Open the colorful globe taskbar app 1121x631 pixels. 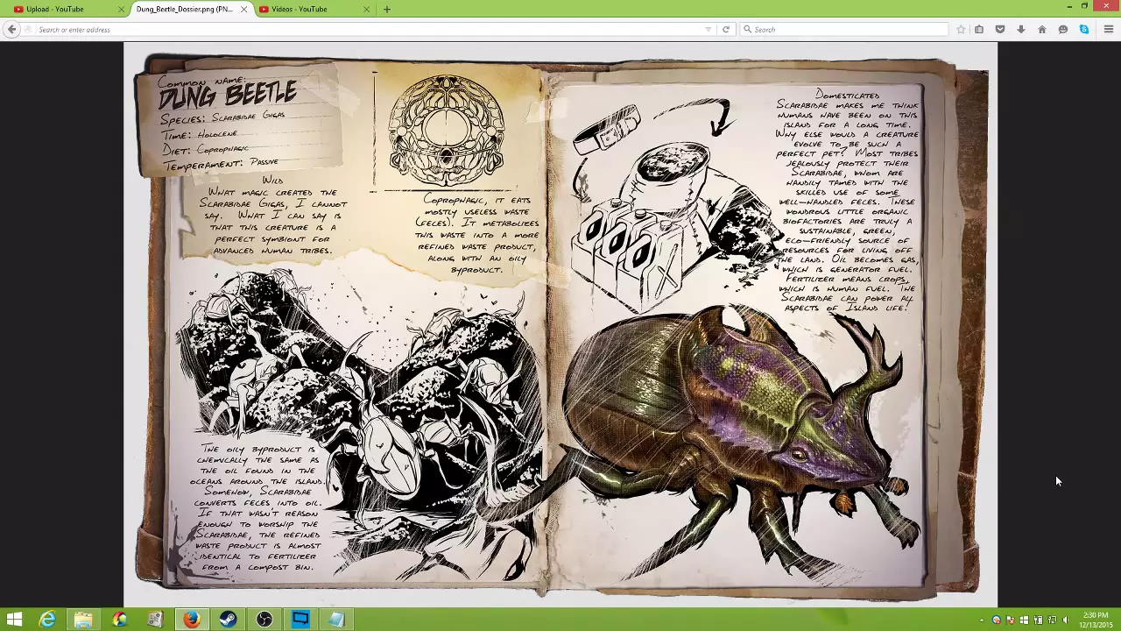click(119, 620)
